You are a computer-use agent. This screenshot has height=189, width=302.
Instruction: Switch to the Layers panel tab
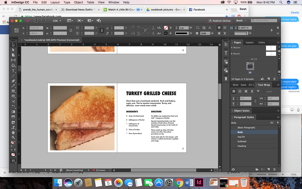coord(249,42)
